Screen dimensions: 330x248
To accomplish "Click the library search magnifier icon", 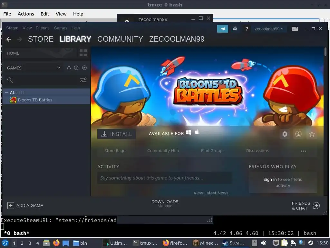I will (x=10, y=80).
